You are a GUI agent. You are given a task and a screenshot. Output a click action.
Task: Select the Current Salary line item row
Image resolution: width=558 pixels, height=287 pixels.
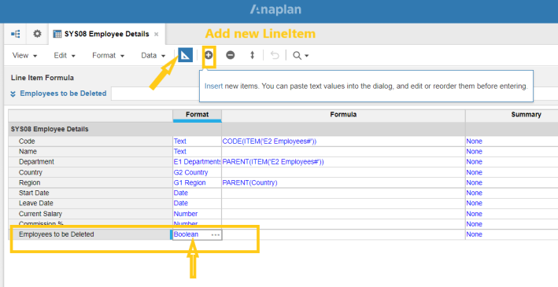click(x=91, y=214)
